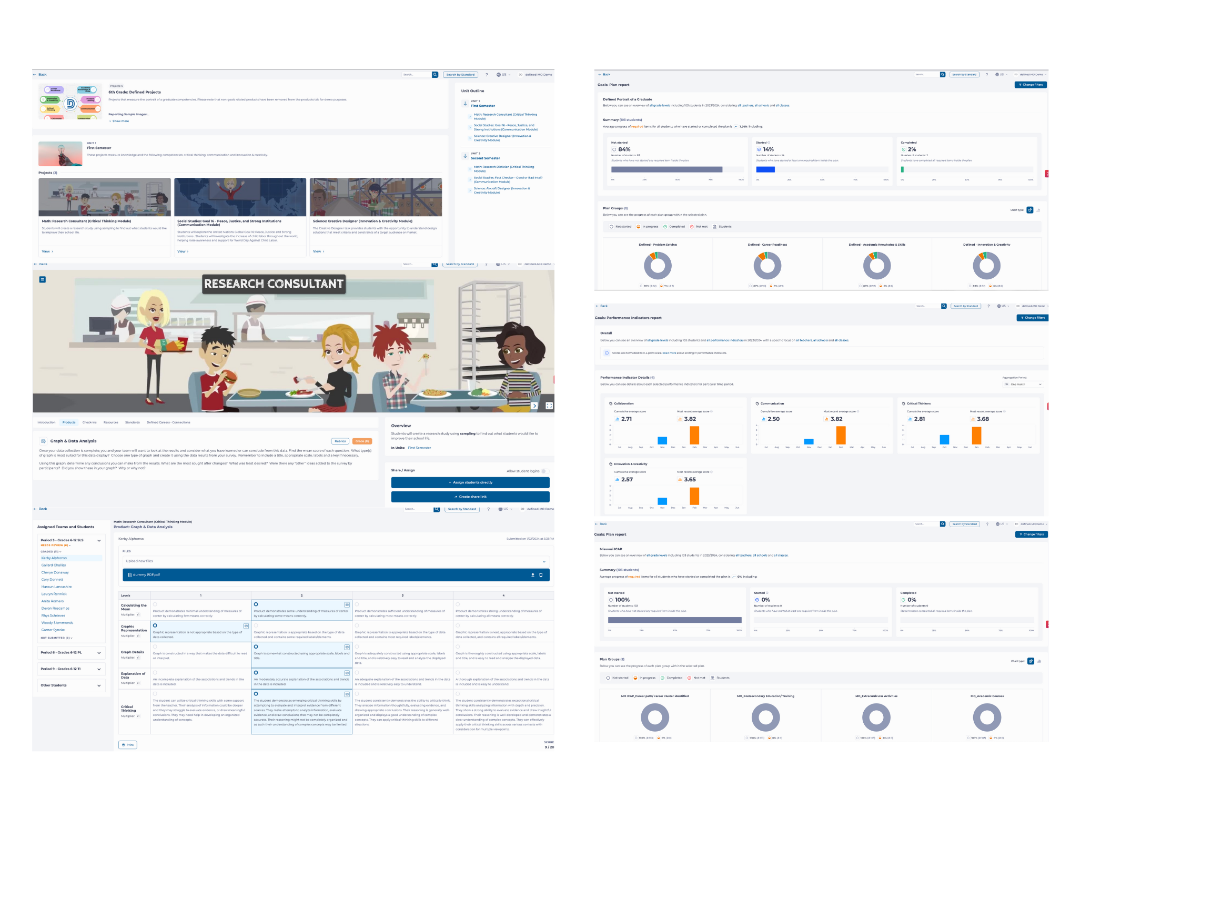Select level 3 radio for Calculating the Mean
Viewport: 1212px width, 909px height.
(x=357, y=604)
